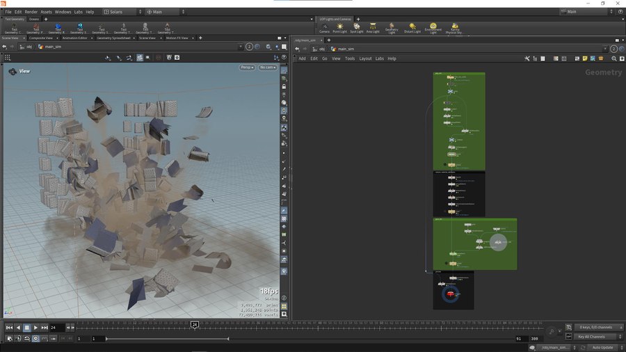The width and height of the screenshot is (626, 352).
Task: Click the Geometry Light shelf tool
Action: point(392,28)
